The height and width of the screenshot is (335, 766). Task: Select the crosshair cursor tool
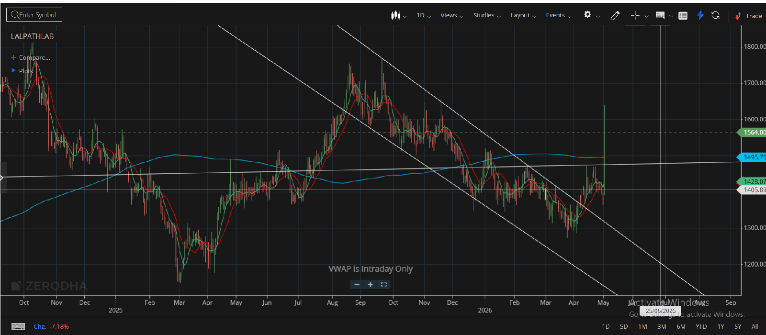635,15
